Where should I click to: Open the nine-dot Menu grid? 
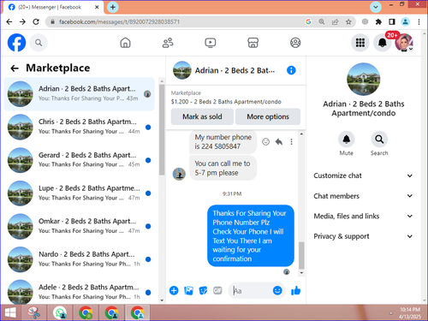(x=360, y=43)
